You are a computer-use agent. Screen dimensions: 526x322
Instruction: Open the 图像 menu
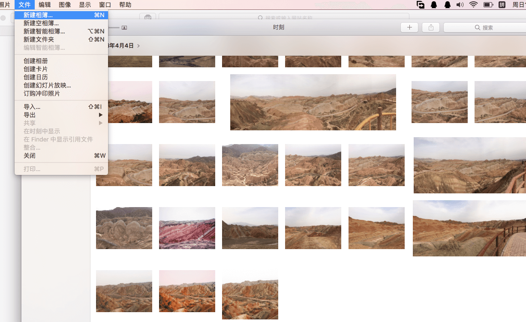pos(65,5)
